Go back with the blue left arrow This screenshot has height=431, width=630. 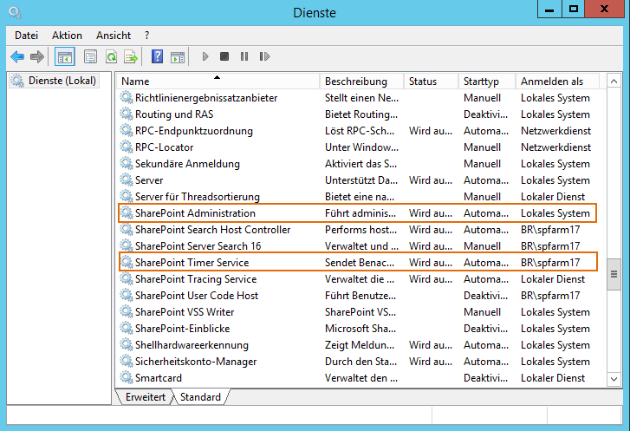point(17,56)
